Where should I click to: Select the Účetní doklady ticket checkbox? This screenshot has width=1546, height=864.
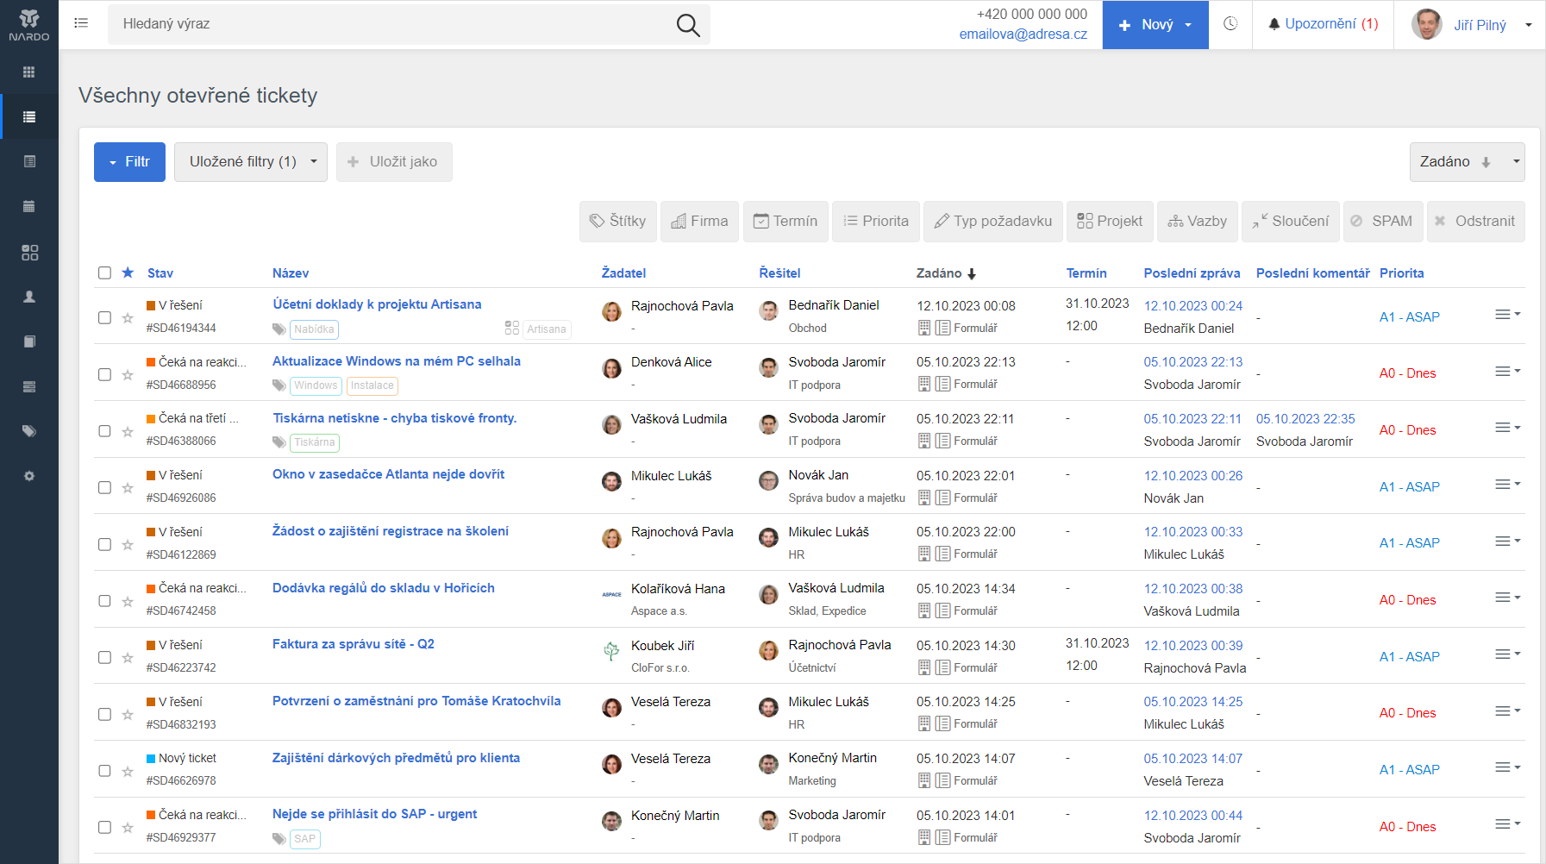(x=104, y=317)
